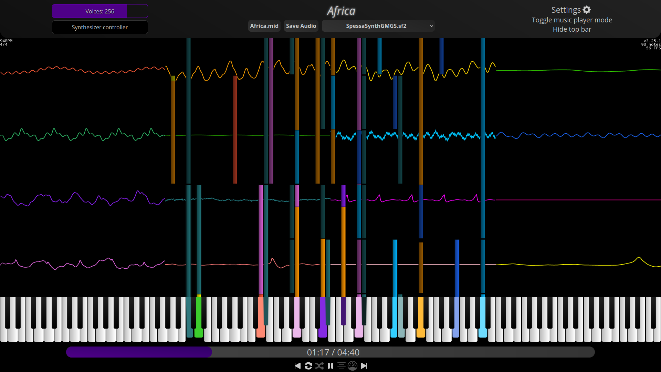Click the Voices: 256 meter

[x=100, y=11]
